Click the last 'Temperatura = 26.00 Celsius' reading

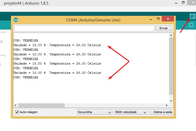click(x=75, y=73)
